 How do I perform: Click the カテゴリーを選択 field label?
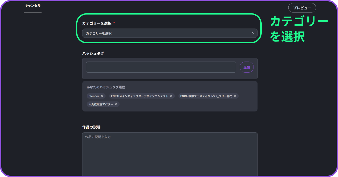click(97, 23)
